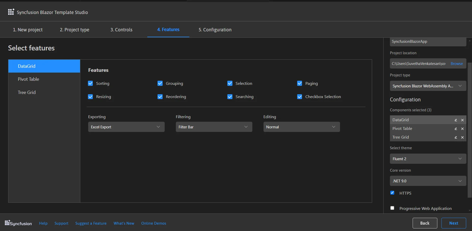Viewport: 472px width, 231px height.
Task: Switch to the 5. Configuration tab
Action: tap(215, 30)
